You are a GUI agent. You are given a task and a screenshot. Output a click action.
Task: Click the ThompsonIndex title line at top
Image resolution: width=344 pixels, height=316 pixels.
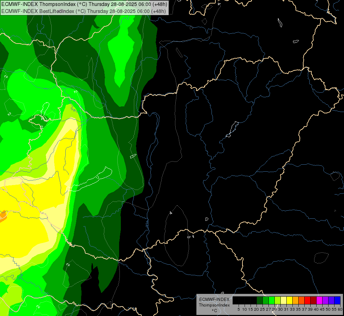click(84, 4)
